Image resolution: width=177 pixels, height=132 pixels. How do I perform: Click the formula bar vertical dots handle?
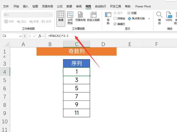[25, 36]
